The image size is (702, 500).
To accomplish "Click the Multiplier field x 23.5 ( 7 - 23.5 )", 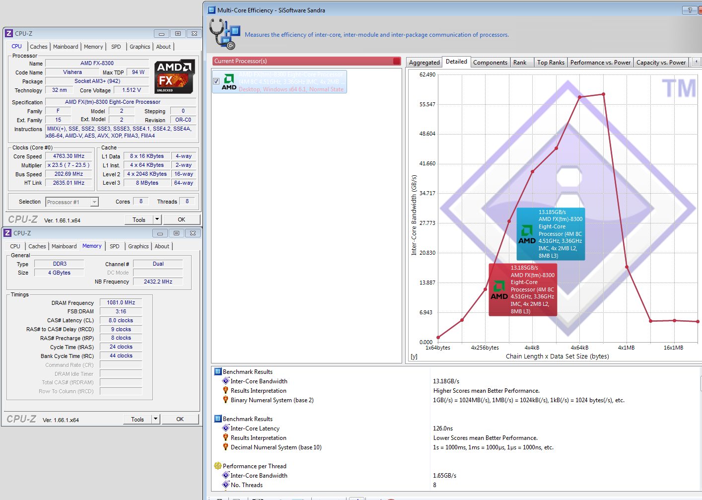I will [x=69, y=165].
